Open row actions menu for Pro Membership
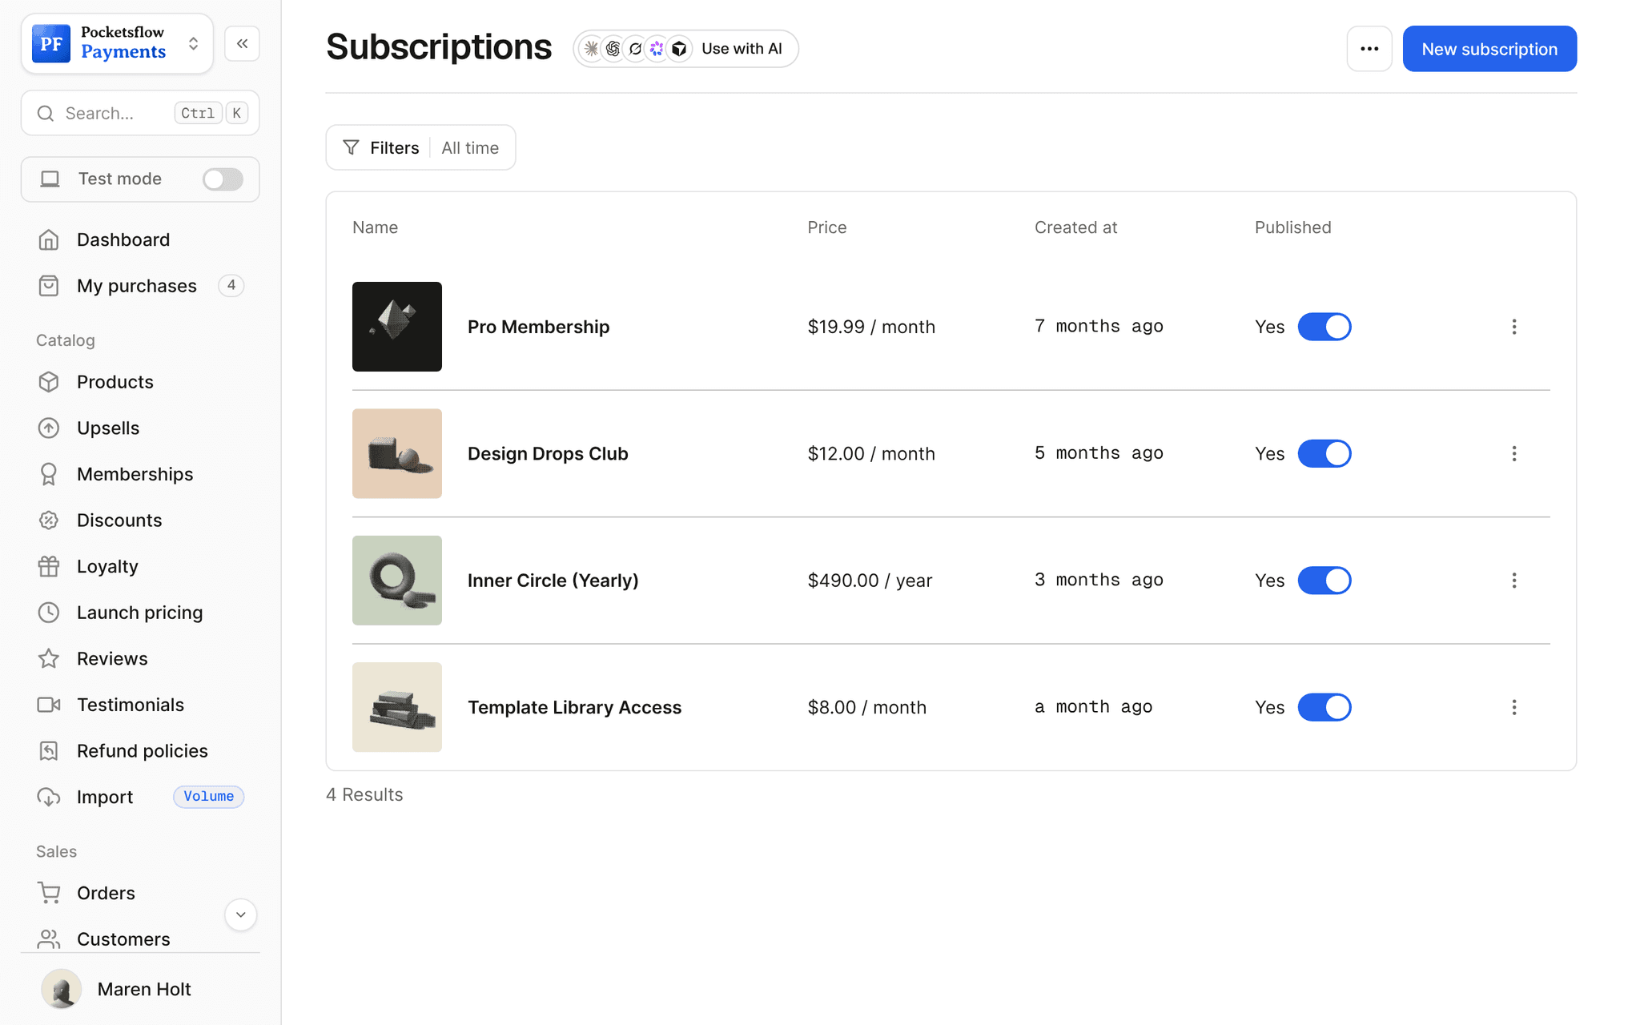 pos(1513,327)
